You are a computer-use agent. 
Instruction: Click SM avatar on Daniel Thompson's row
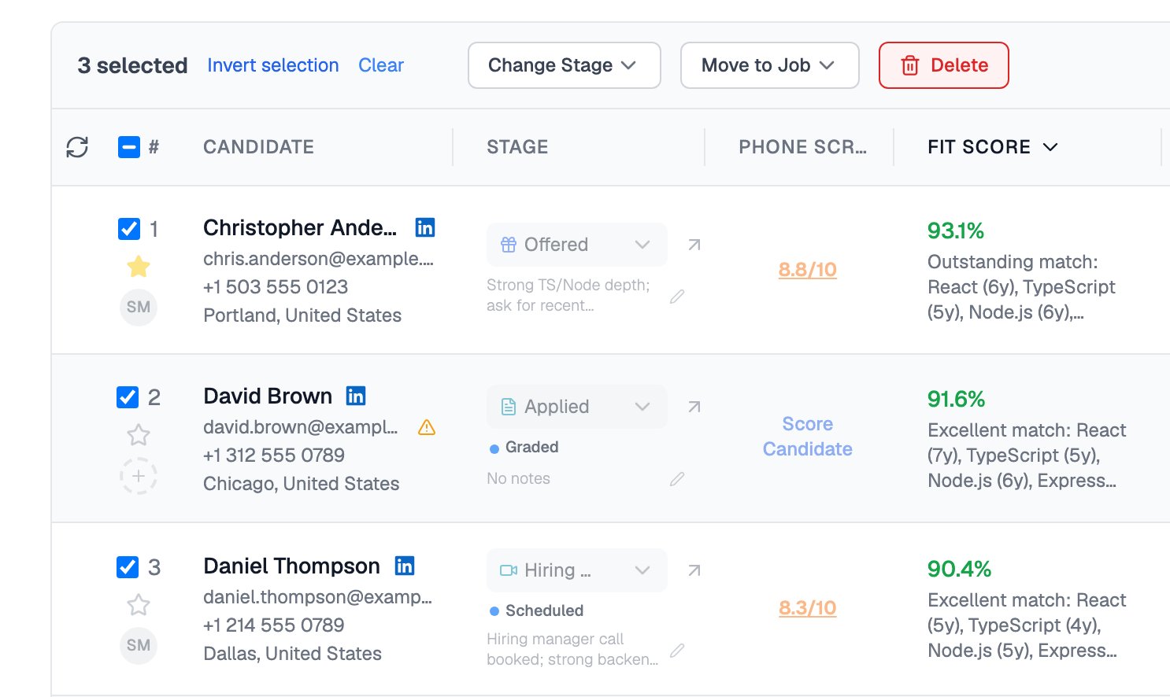pyautogui.click(x=139, y=645)
